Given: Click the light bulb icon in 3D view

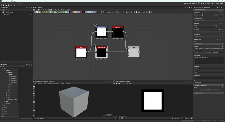Looking at the screenshot, I should click(34, 89).
